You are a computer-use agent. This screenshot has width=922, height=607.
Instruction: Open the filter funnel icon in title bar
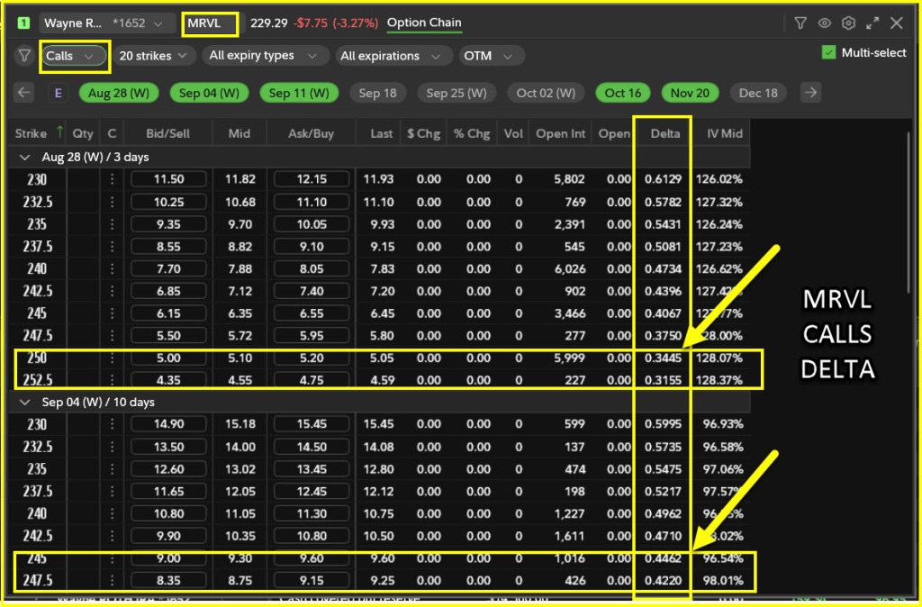[x=800, y=23]
